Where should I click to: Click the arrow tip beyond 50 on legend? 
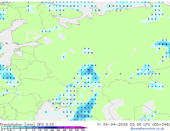85,128
